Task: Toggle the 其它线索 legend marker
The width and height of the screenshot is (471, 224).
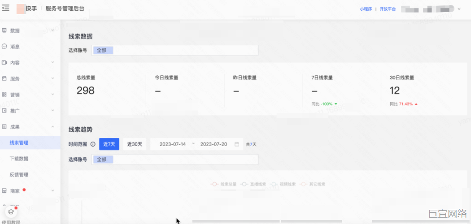Action: point(303,184)
